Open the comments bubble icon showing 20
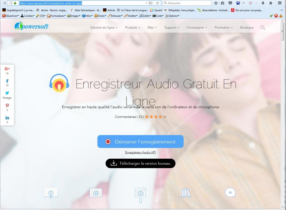The width and height of the screenshot is (286, 210). pyautogui.click(x=230, y=192)
